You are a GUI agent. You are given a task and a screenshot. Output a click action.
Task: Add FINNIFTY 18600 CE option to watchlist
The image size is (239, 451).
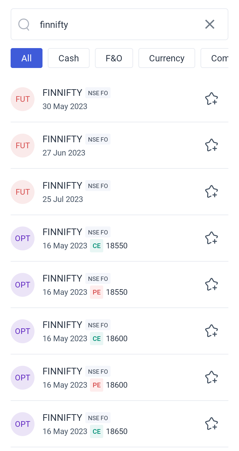tap(211, 331)
